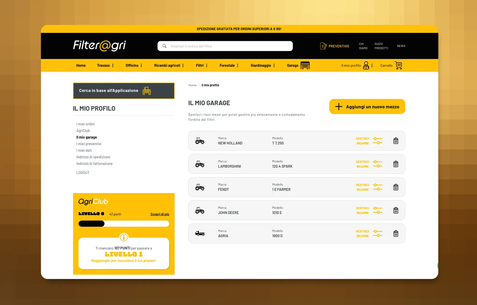Expand the Officina menu dots
Image resolution: width=477 pixels, height=305 pixels.
point(141,66)
